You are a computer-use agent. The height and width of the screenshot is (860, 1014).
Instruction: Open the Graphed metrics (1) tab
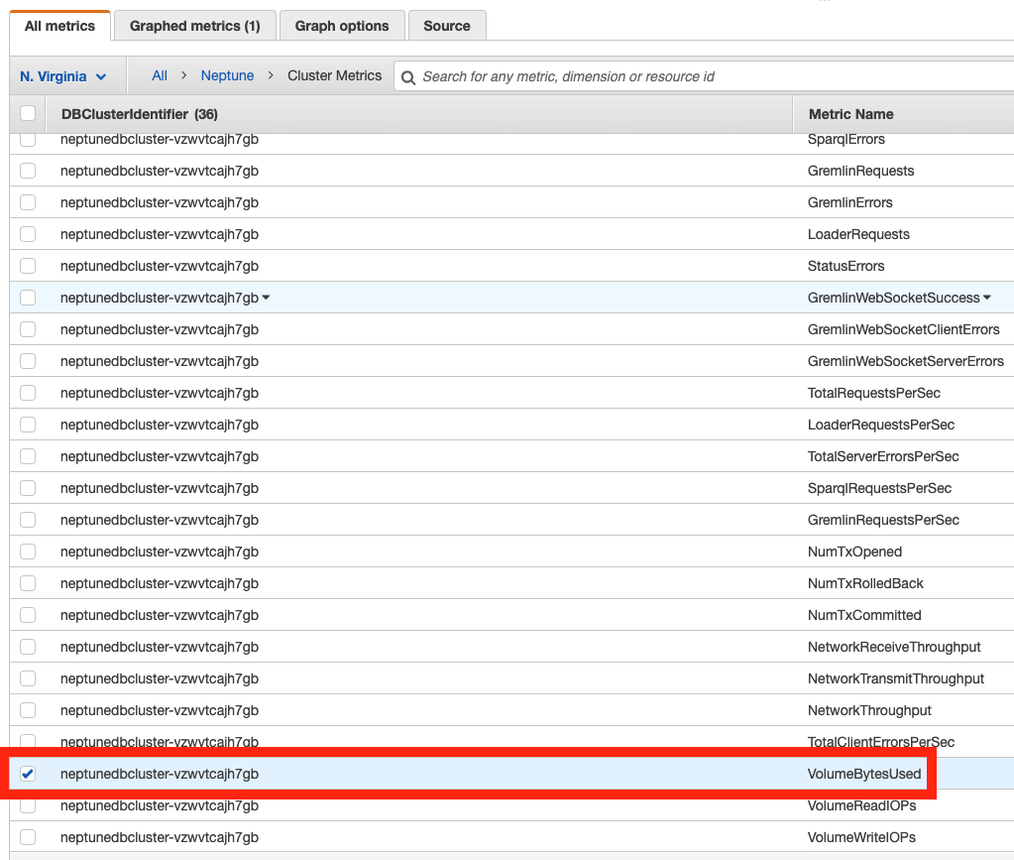coord(194,26)
